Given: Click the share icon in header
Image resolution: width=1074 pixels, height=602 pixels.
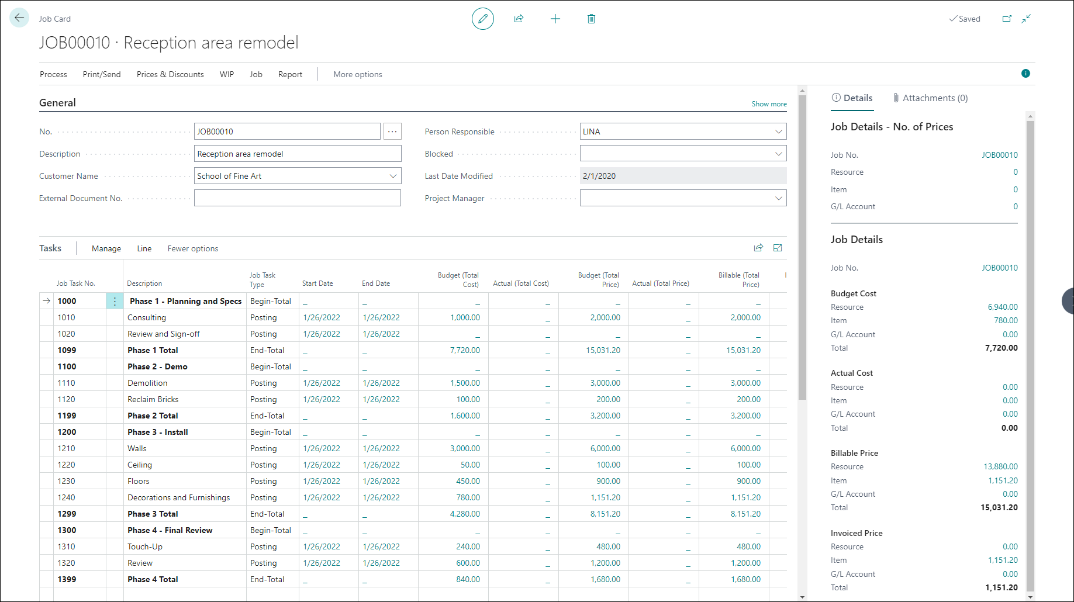Looking at the screenshot, I should (x=519, y=19).
